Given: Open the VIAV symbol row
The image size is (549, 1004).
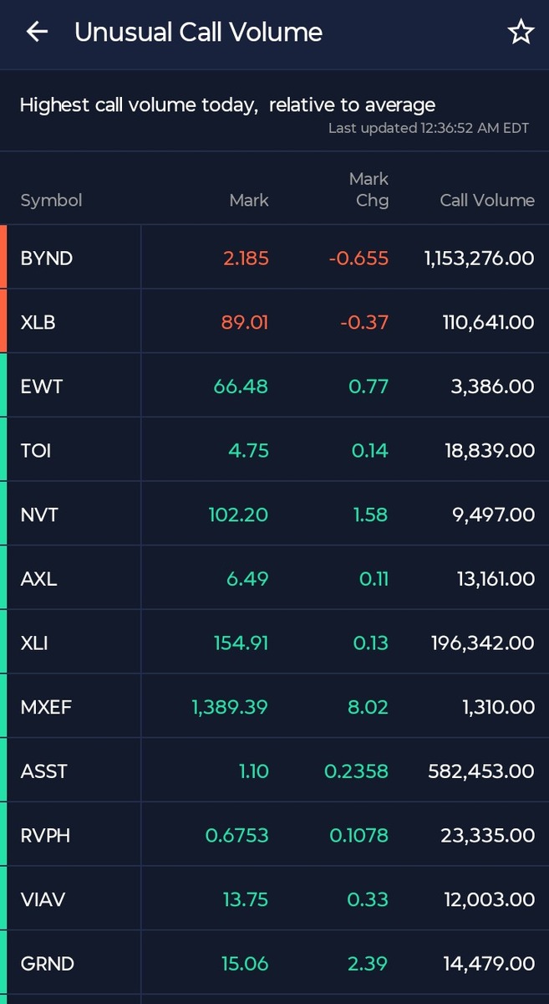Looking at the screenshot, I should click(x=43, y=899).
